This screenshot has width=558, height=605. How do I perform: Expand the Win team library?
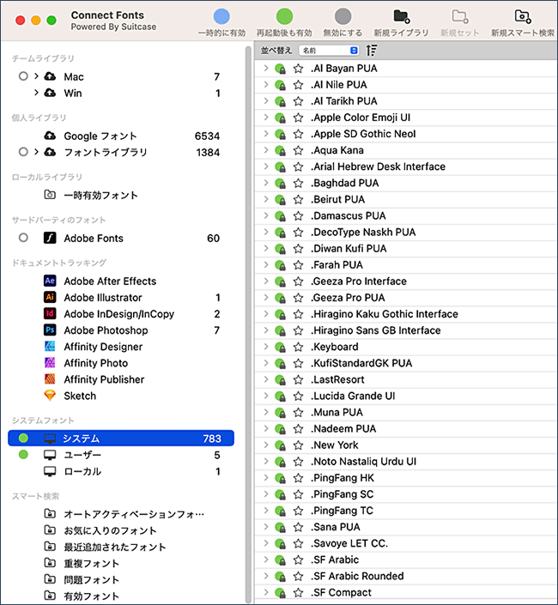point(36,93)
